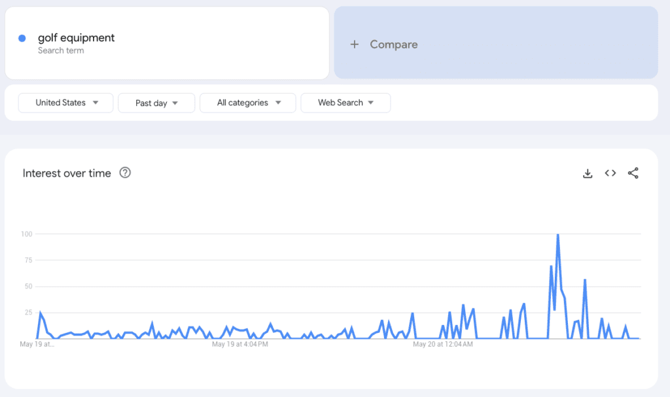This screenshot has width=670, height=397.
Task: Click the 75 value on y-axis
Action: [28, 260]
